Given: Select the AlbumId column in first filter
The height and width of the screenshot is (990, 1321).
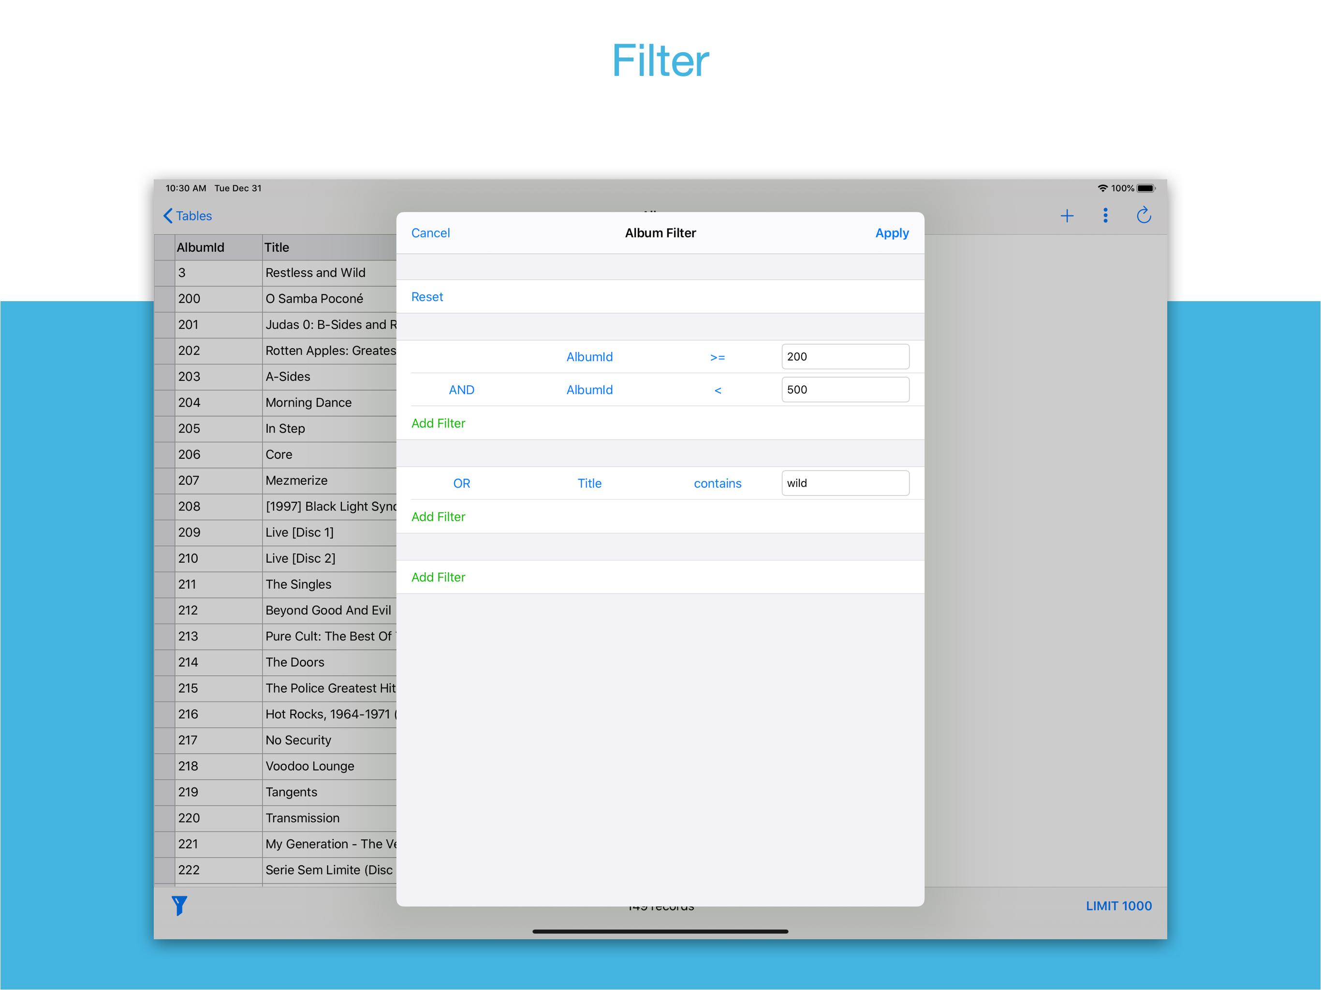Looking at the screenshot, I should [589, 357].
